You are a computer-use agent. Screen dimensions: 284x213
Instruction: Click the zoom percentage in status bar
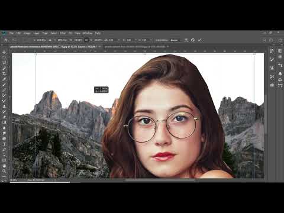coord(14,180)
